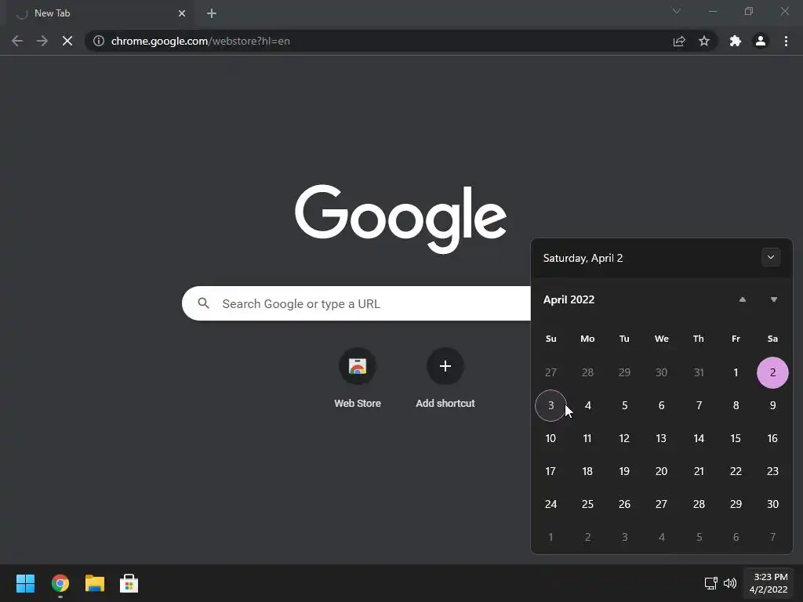Click the address bar URL
The height and width of the screenshot is (602, 803).
coord(200,41)
